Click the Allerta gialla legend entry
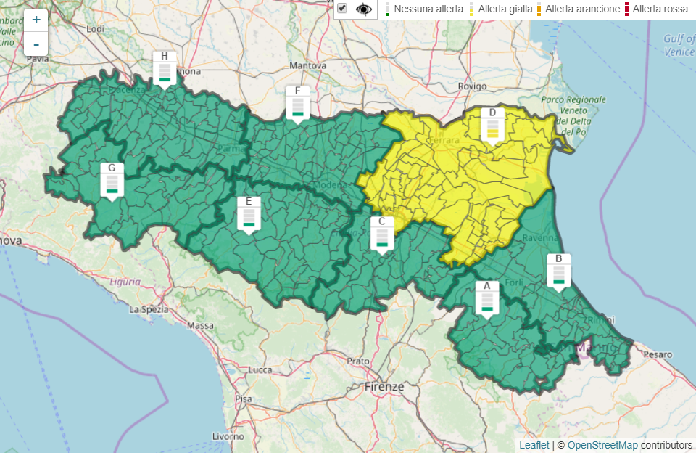The image size is (696, 474). (505, 9)
